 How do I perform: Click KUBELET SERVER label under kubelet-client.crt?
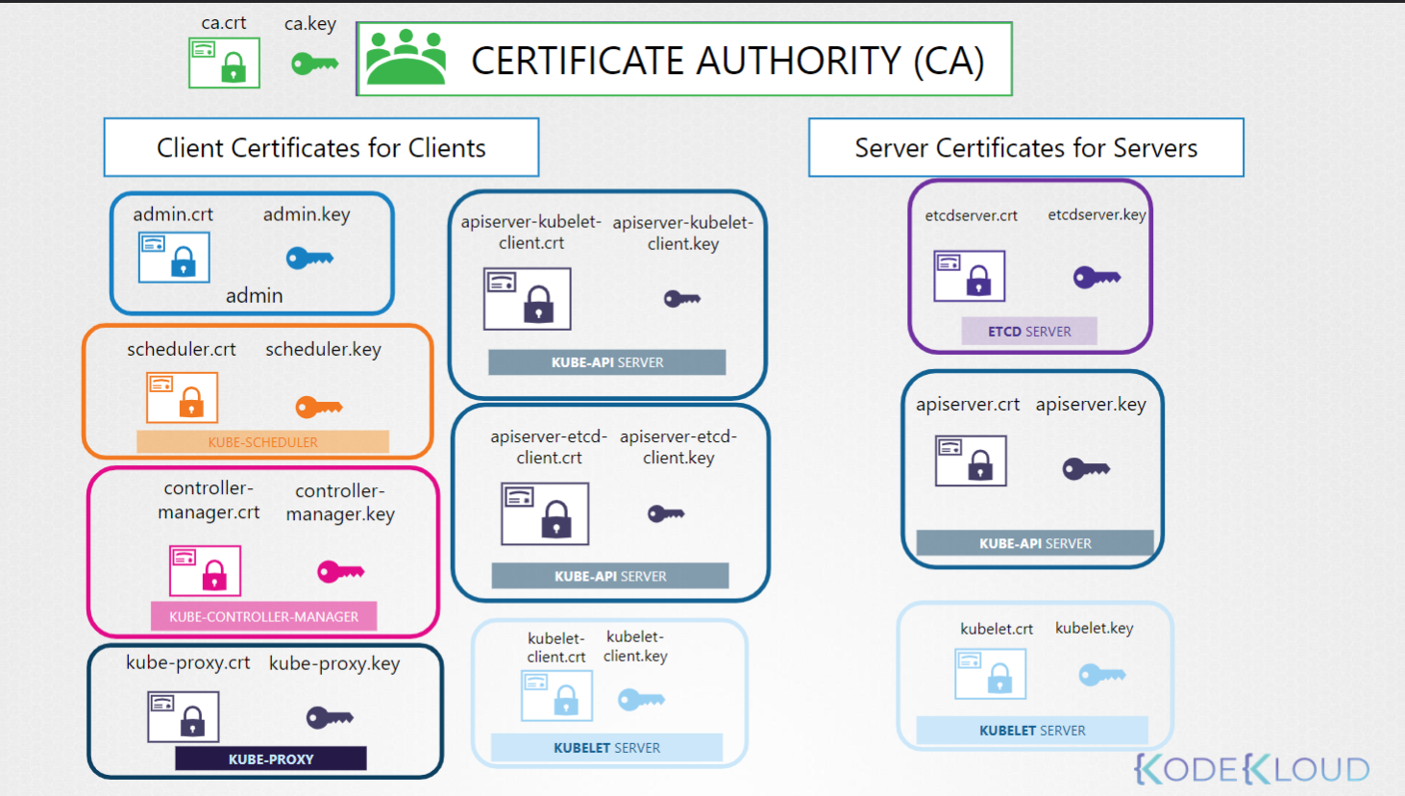click(x=606, y=748)
